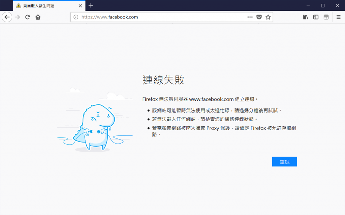The image size is (345, 215).
Task: Reload the page with the refresh icon
Action: 28,17
